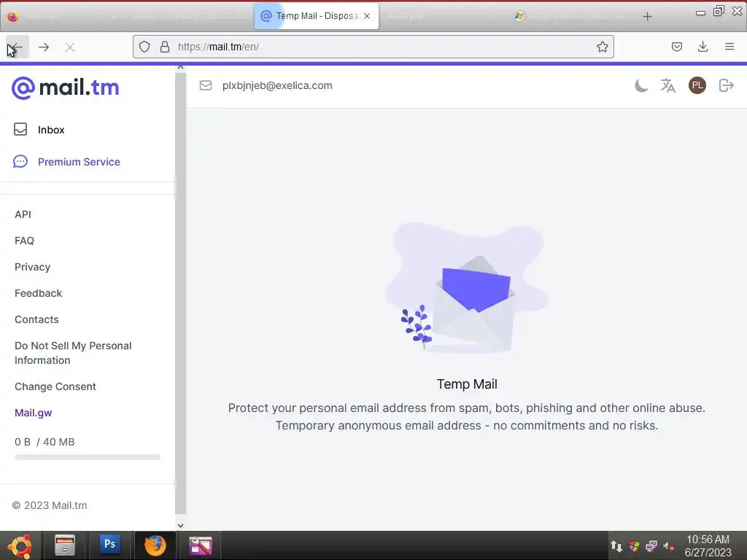Open Photoshop from the taskbar

pos(110,544)
